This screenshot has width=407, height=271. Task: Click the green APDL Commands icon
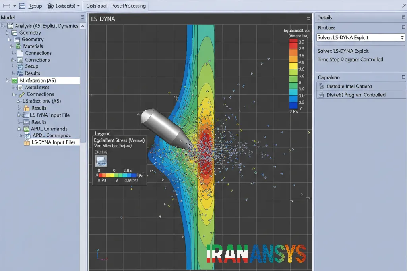point(27,129)
